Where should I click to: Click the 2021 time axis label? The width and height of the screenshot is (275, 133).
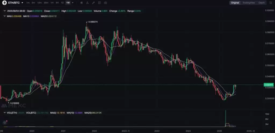63,131
